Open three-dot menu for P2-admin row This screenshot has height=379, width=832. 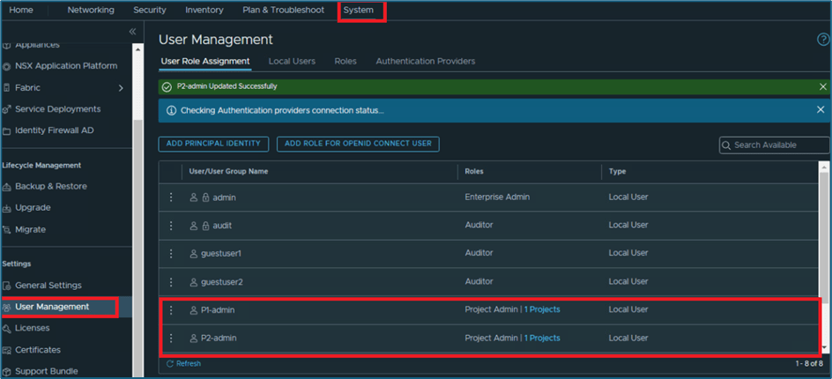pyautogui.click(x=172, y=338)
